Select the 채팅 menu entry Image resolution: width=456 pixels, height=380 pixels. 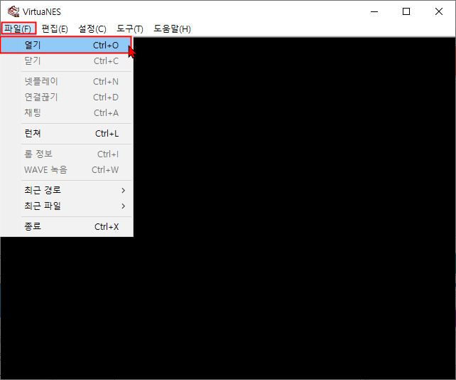pyautogui.click(x=66, y=112)
